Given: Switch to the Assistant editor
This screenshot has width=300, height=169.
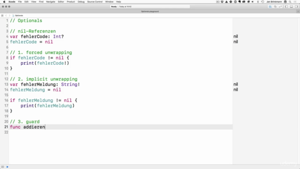Looking at the screenshot, I should pos(275,7).
